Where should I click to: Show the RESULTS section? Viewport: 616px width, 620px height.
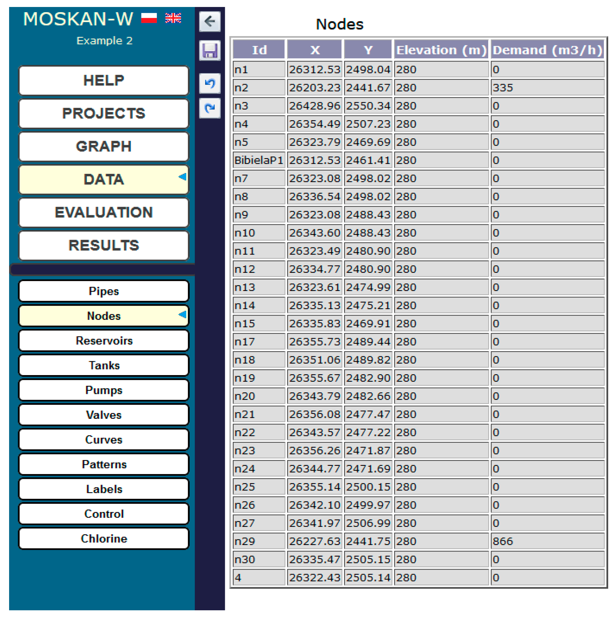tap(104, 245)
